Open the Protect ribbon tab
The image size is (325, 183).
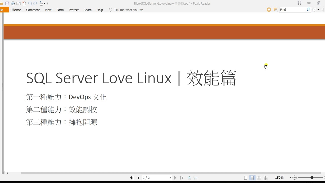point(74,10)
